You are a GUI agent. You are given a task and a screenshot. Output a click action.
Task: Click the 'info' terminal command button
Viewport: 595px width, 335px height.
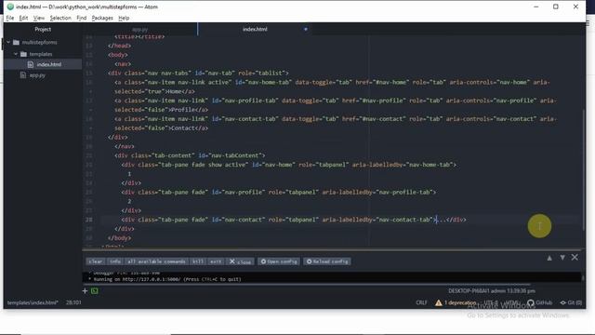(x=114, y=261)
